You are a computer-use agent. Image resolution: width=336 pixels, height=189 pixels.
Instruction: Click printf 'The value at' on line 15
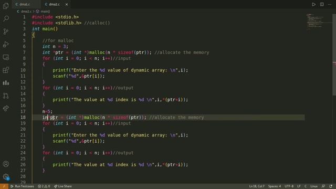tap(120, 100)
